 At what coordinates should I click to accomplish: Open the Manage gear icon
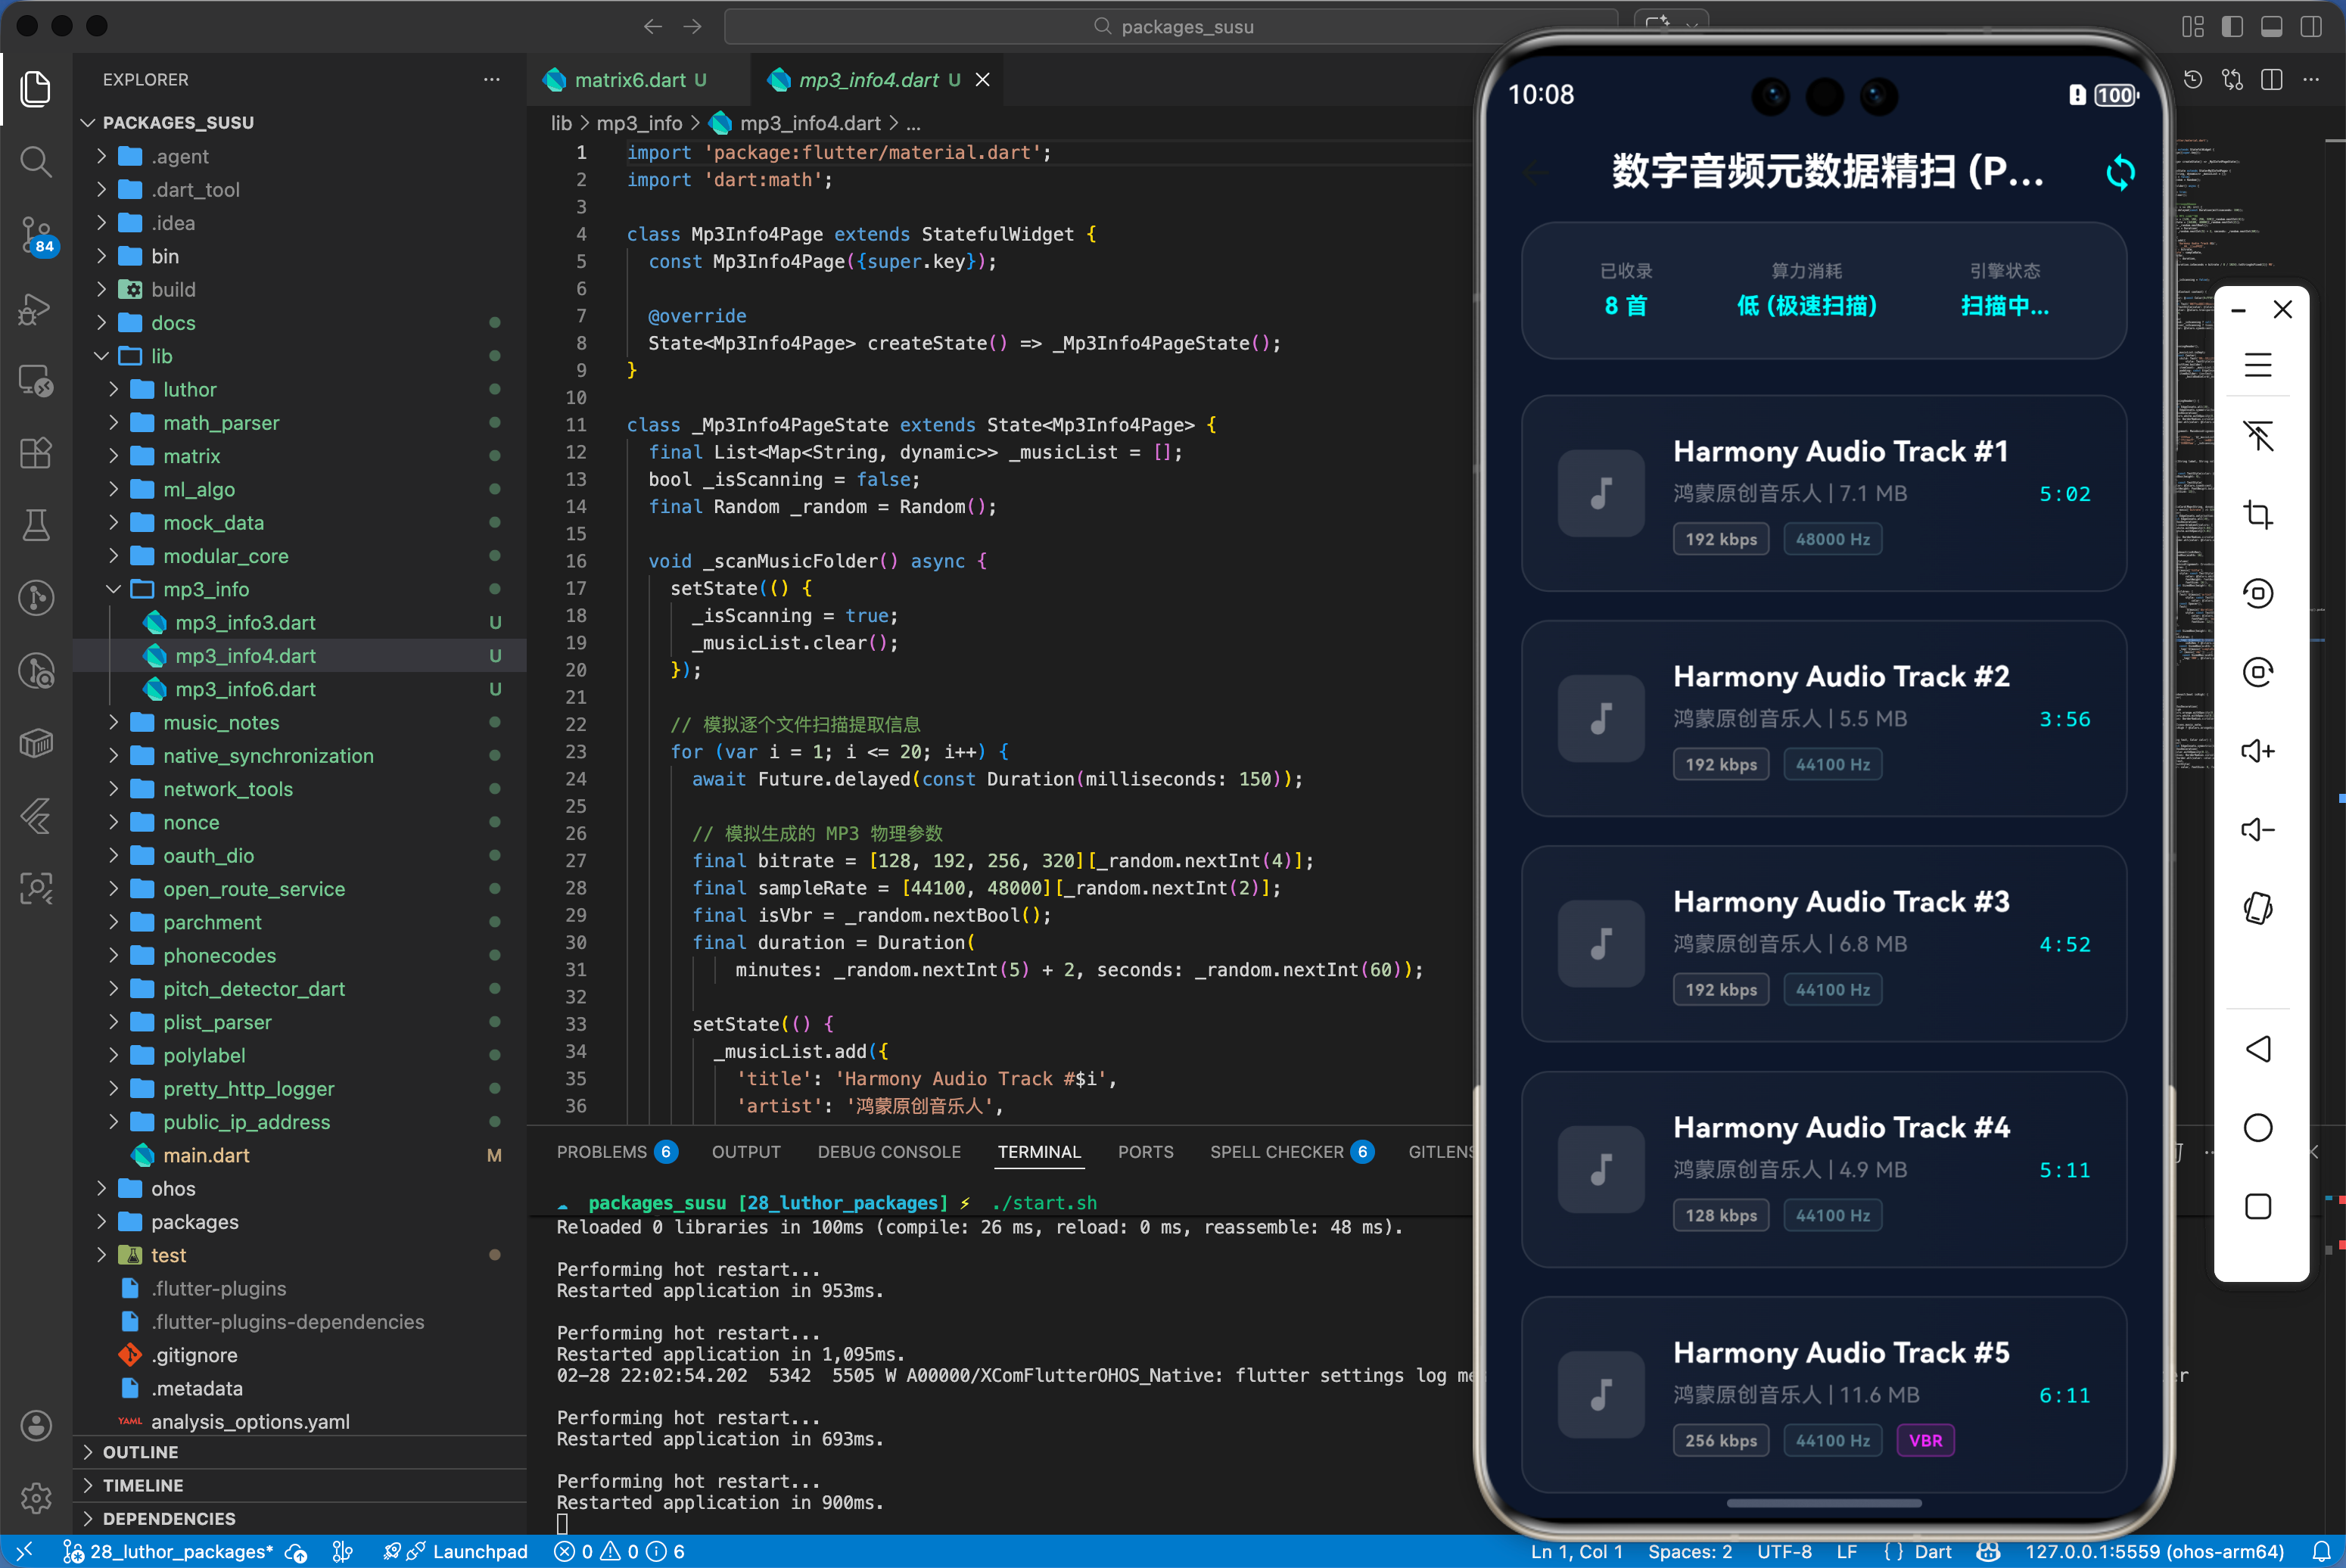pyautogui.click(x=36, y=1497)
